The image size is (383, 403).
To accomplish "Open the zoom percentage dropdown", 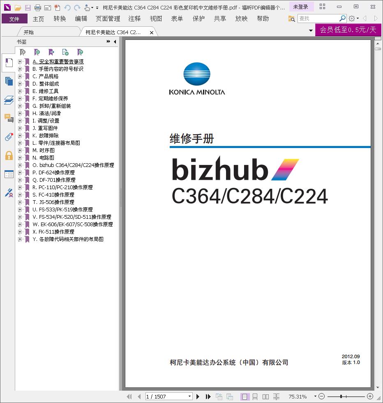I will point(315,396).
